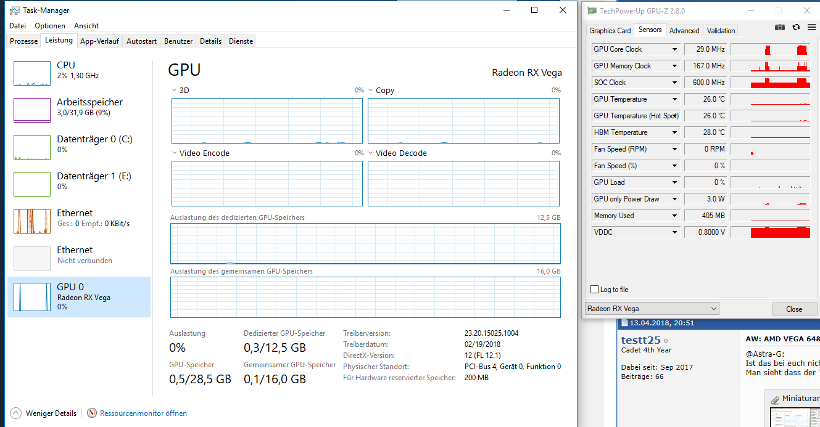Open the SOC Clock sensor dropdown

point(674,83)
